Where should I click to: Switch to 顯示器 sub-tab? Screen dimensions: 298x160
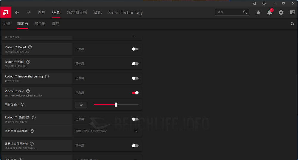click(x=40, y=24)
